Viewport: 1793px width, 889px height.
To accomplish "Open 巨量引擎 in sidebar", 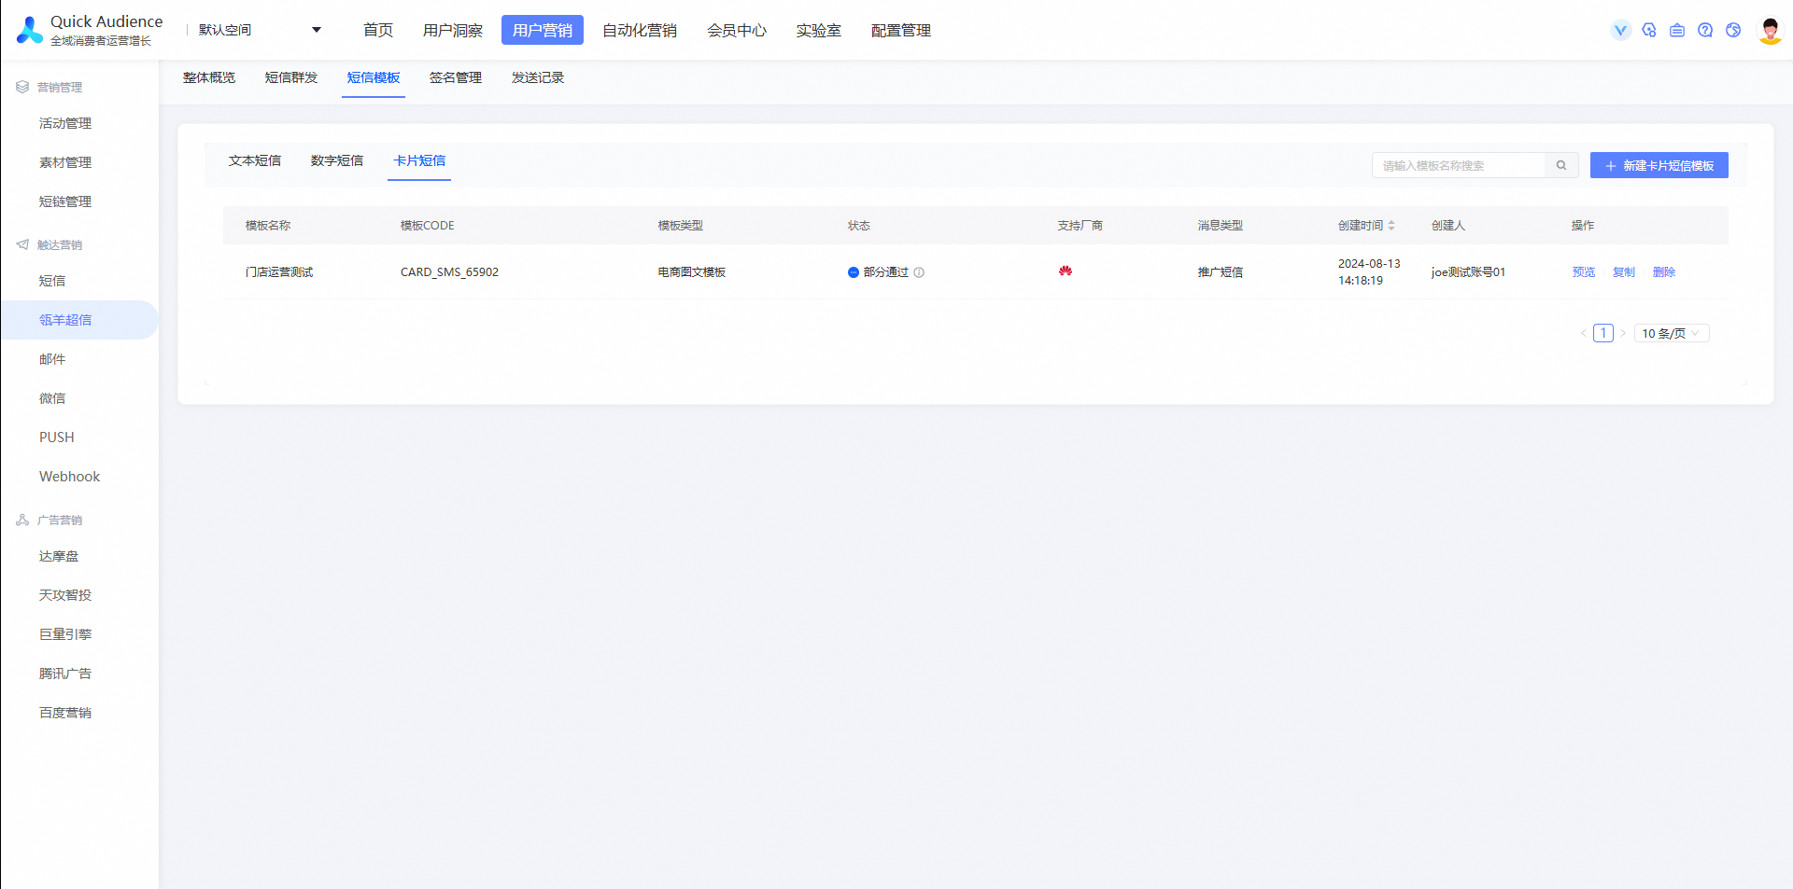I will tap(65, 634).
